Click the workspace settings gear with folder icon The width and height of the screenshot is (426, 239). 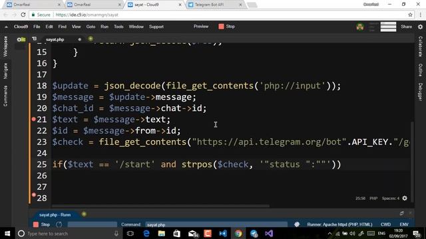21,40
